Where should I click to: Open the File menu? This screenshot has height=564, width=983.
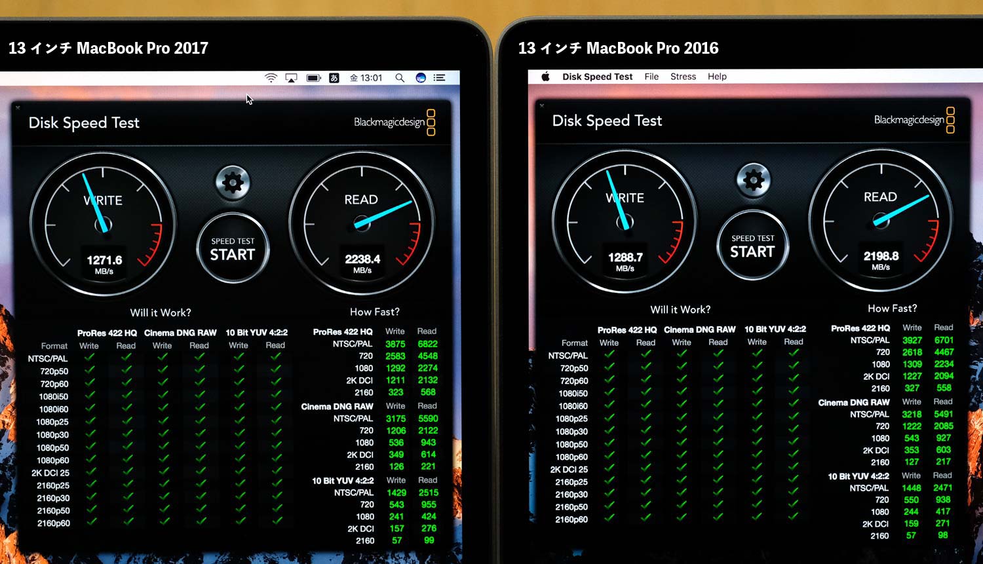pos(651,77)
